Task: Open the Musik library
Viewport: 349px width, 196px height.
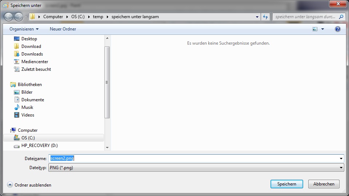Action: coord(27,107)
